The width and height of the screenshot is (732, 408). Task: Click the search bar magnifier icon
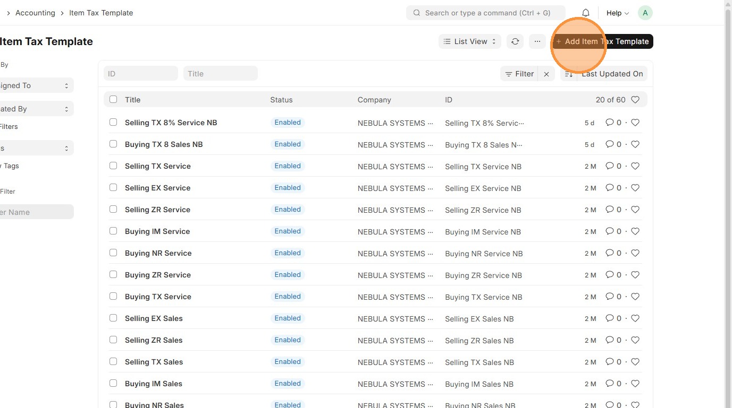417,13
